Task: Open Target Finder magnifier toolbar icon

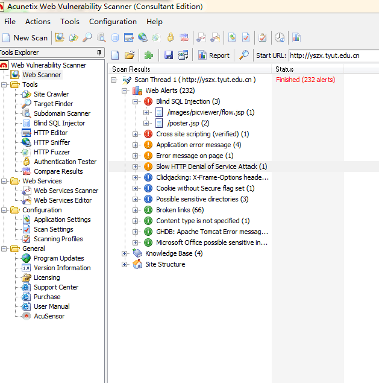Action: click(87, 37)
